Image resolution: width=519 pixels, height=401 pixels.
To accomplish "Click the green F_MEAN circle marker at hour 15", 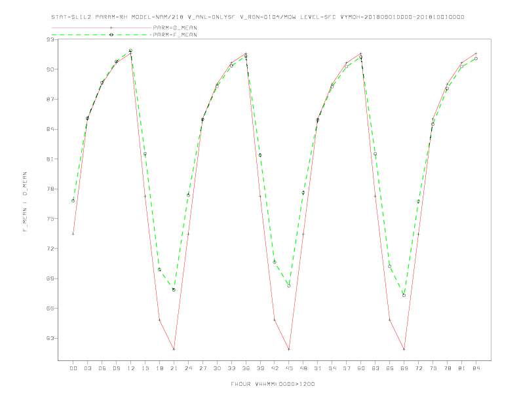I will pyautogui.click(x=145, y=154).
